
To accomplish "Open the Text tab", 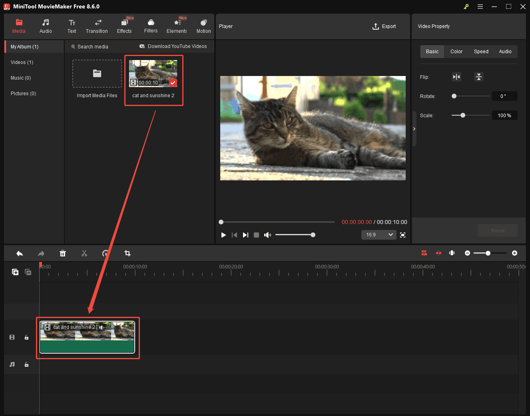I will coord(72,26).
